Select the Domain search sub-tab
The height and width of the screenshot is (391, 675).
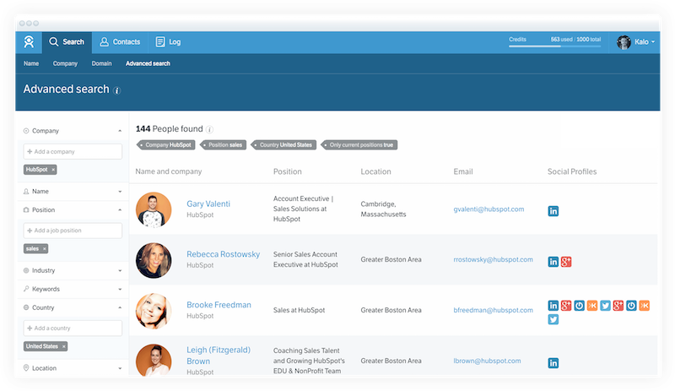point(101,63)
